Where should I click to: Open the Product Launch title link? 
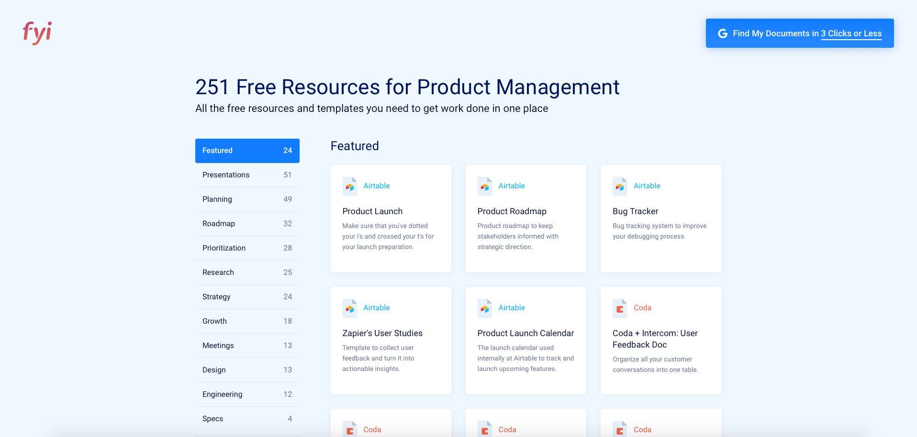coord(372,211)
